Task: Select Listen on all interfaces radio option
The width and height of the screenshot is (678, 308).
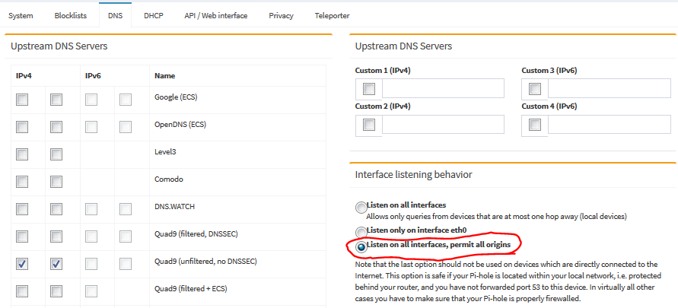Action: [361, 208]
